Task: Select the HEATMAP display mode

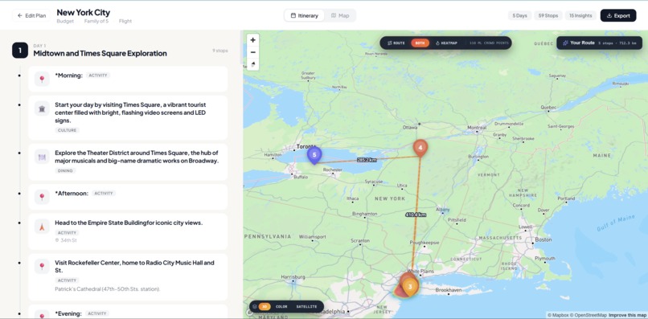Action: pyautogui.click(x=446, y=43)
